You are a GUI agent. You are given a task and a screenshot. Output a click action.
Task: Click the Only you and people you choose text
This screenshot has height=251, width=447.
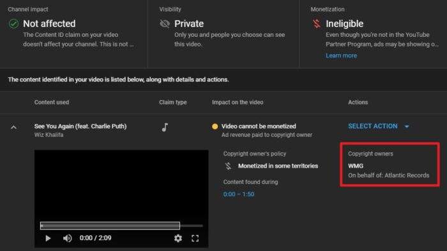click(x=230, y=39)
